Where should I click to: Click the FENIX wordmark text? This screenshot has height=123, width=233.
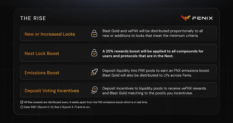pyautogui.click(x=202, y=18)
